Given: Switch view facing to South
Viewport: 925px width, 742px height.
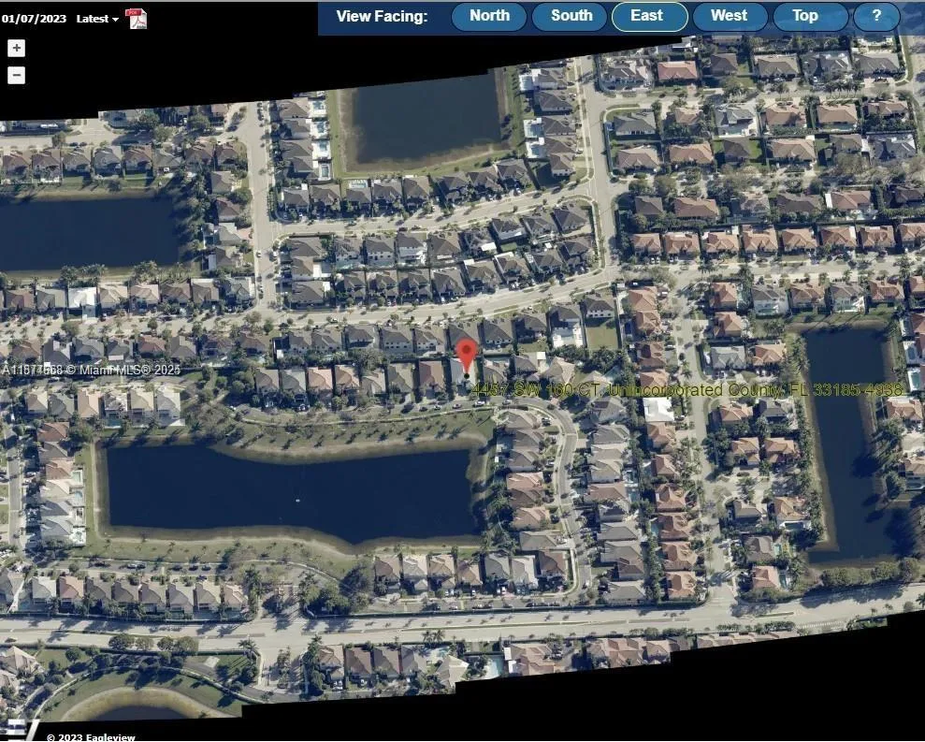Looking at the screenshot, I should pos(571,16).
